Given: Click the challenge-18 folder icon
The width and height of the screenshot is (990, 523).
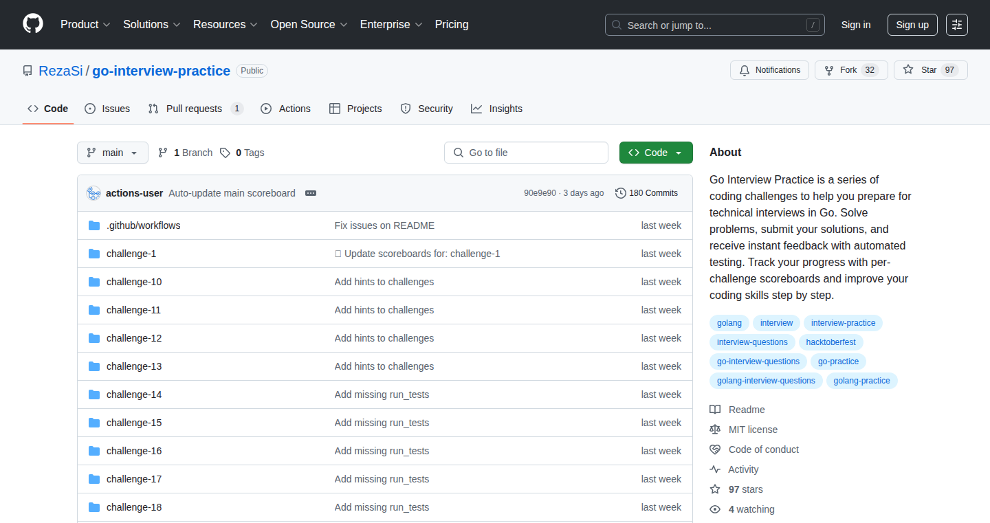Looking at the screenshot, I should click(94, 507).
